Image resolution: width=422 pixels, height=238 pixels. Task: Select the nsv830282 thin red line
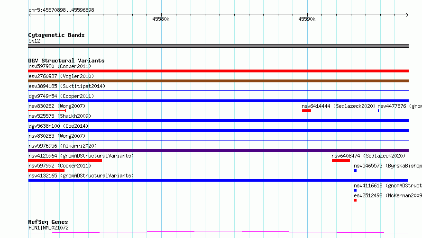click(47, 110)
